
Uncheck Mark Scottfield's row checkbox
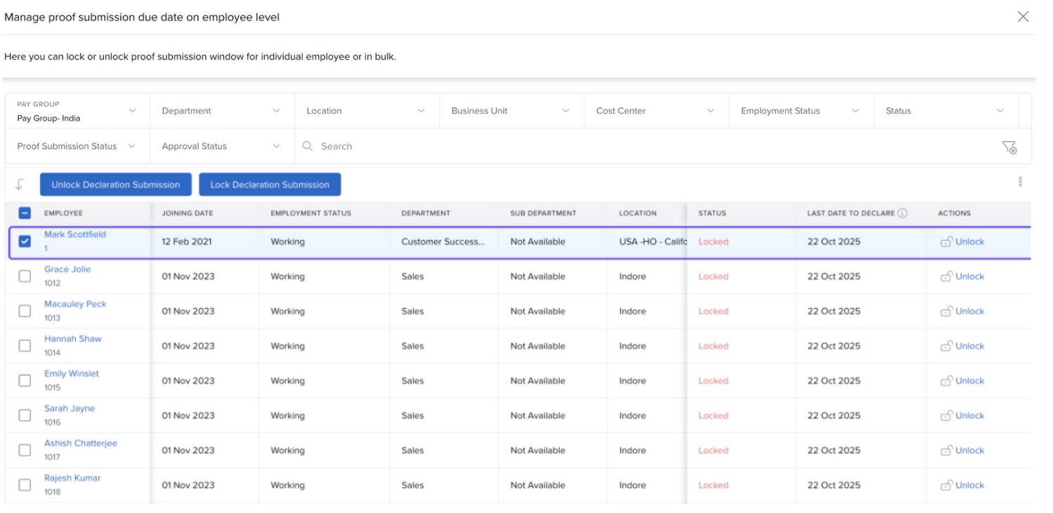click(x=25, y=241)
